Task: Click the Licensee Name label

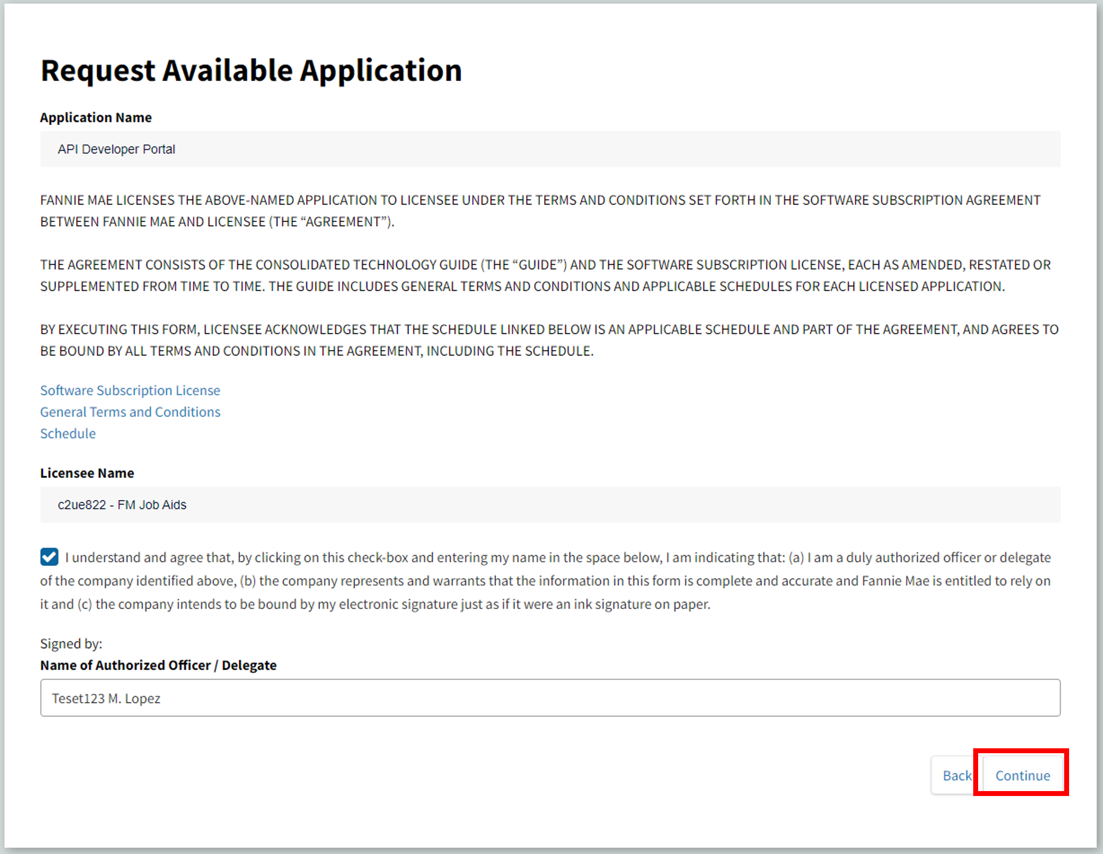Action: [x=87, y=473]
